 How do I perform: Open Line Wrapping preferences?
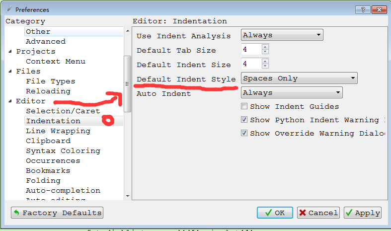[x=58, y=131]
